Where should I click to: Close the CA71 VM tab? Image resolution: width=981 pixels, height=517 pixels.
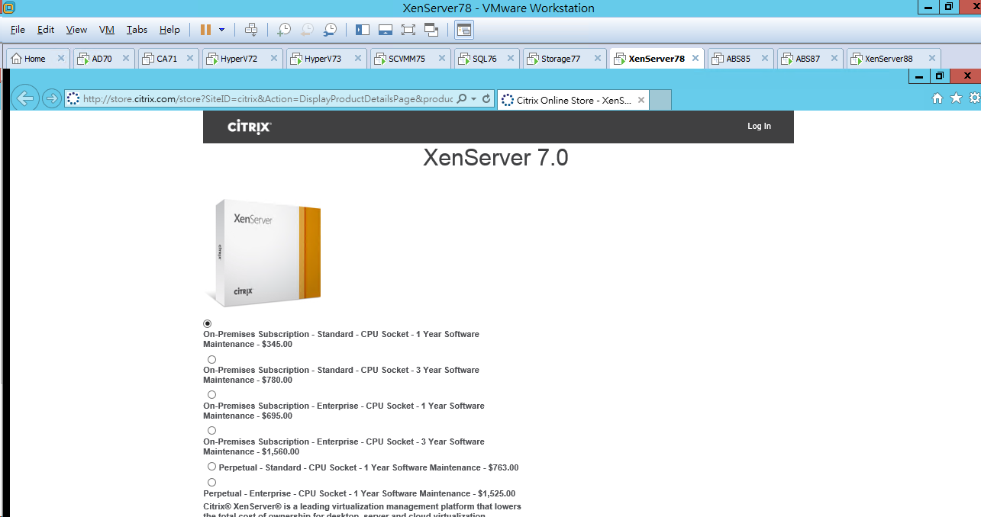click(190, 59)
